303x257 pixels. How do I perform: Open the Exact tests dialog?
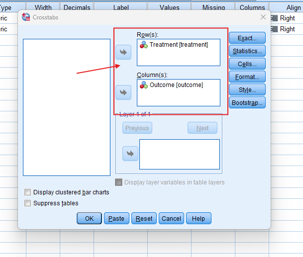tap(247, 38)
